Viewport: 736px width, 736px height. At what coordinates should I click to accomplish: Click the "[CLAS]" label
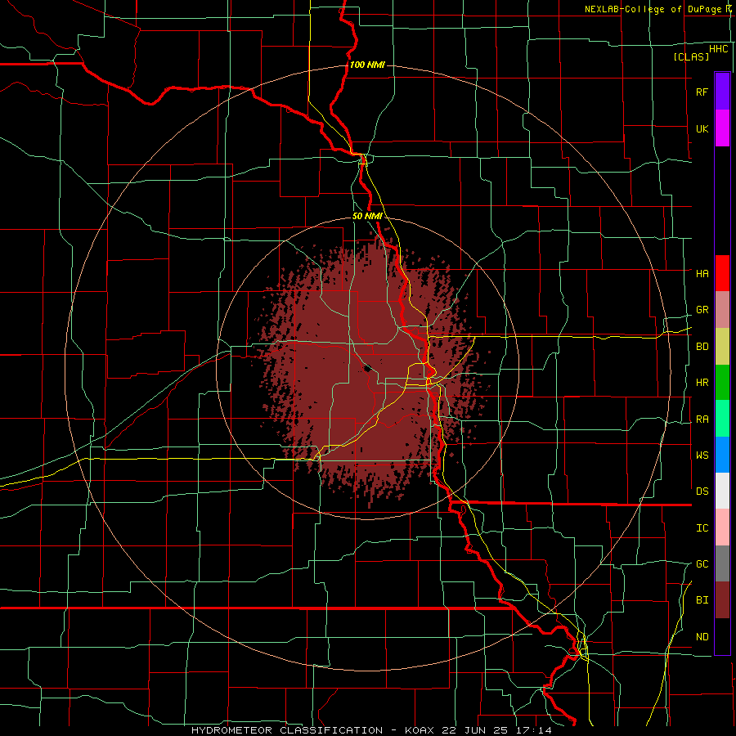tap(691, 56)
